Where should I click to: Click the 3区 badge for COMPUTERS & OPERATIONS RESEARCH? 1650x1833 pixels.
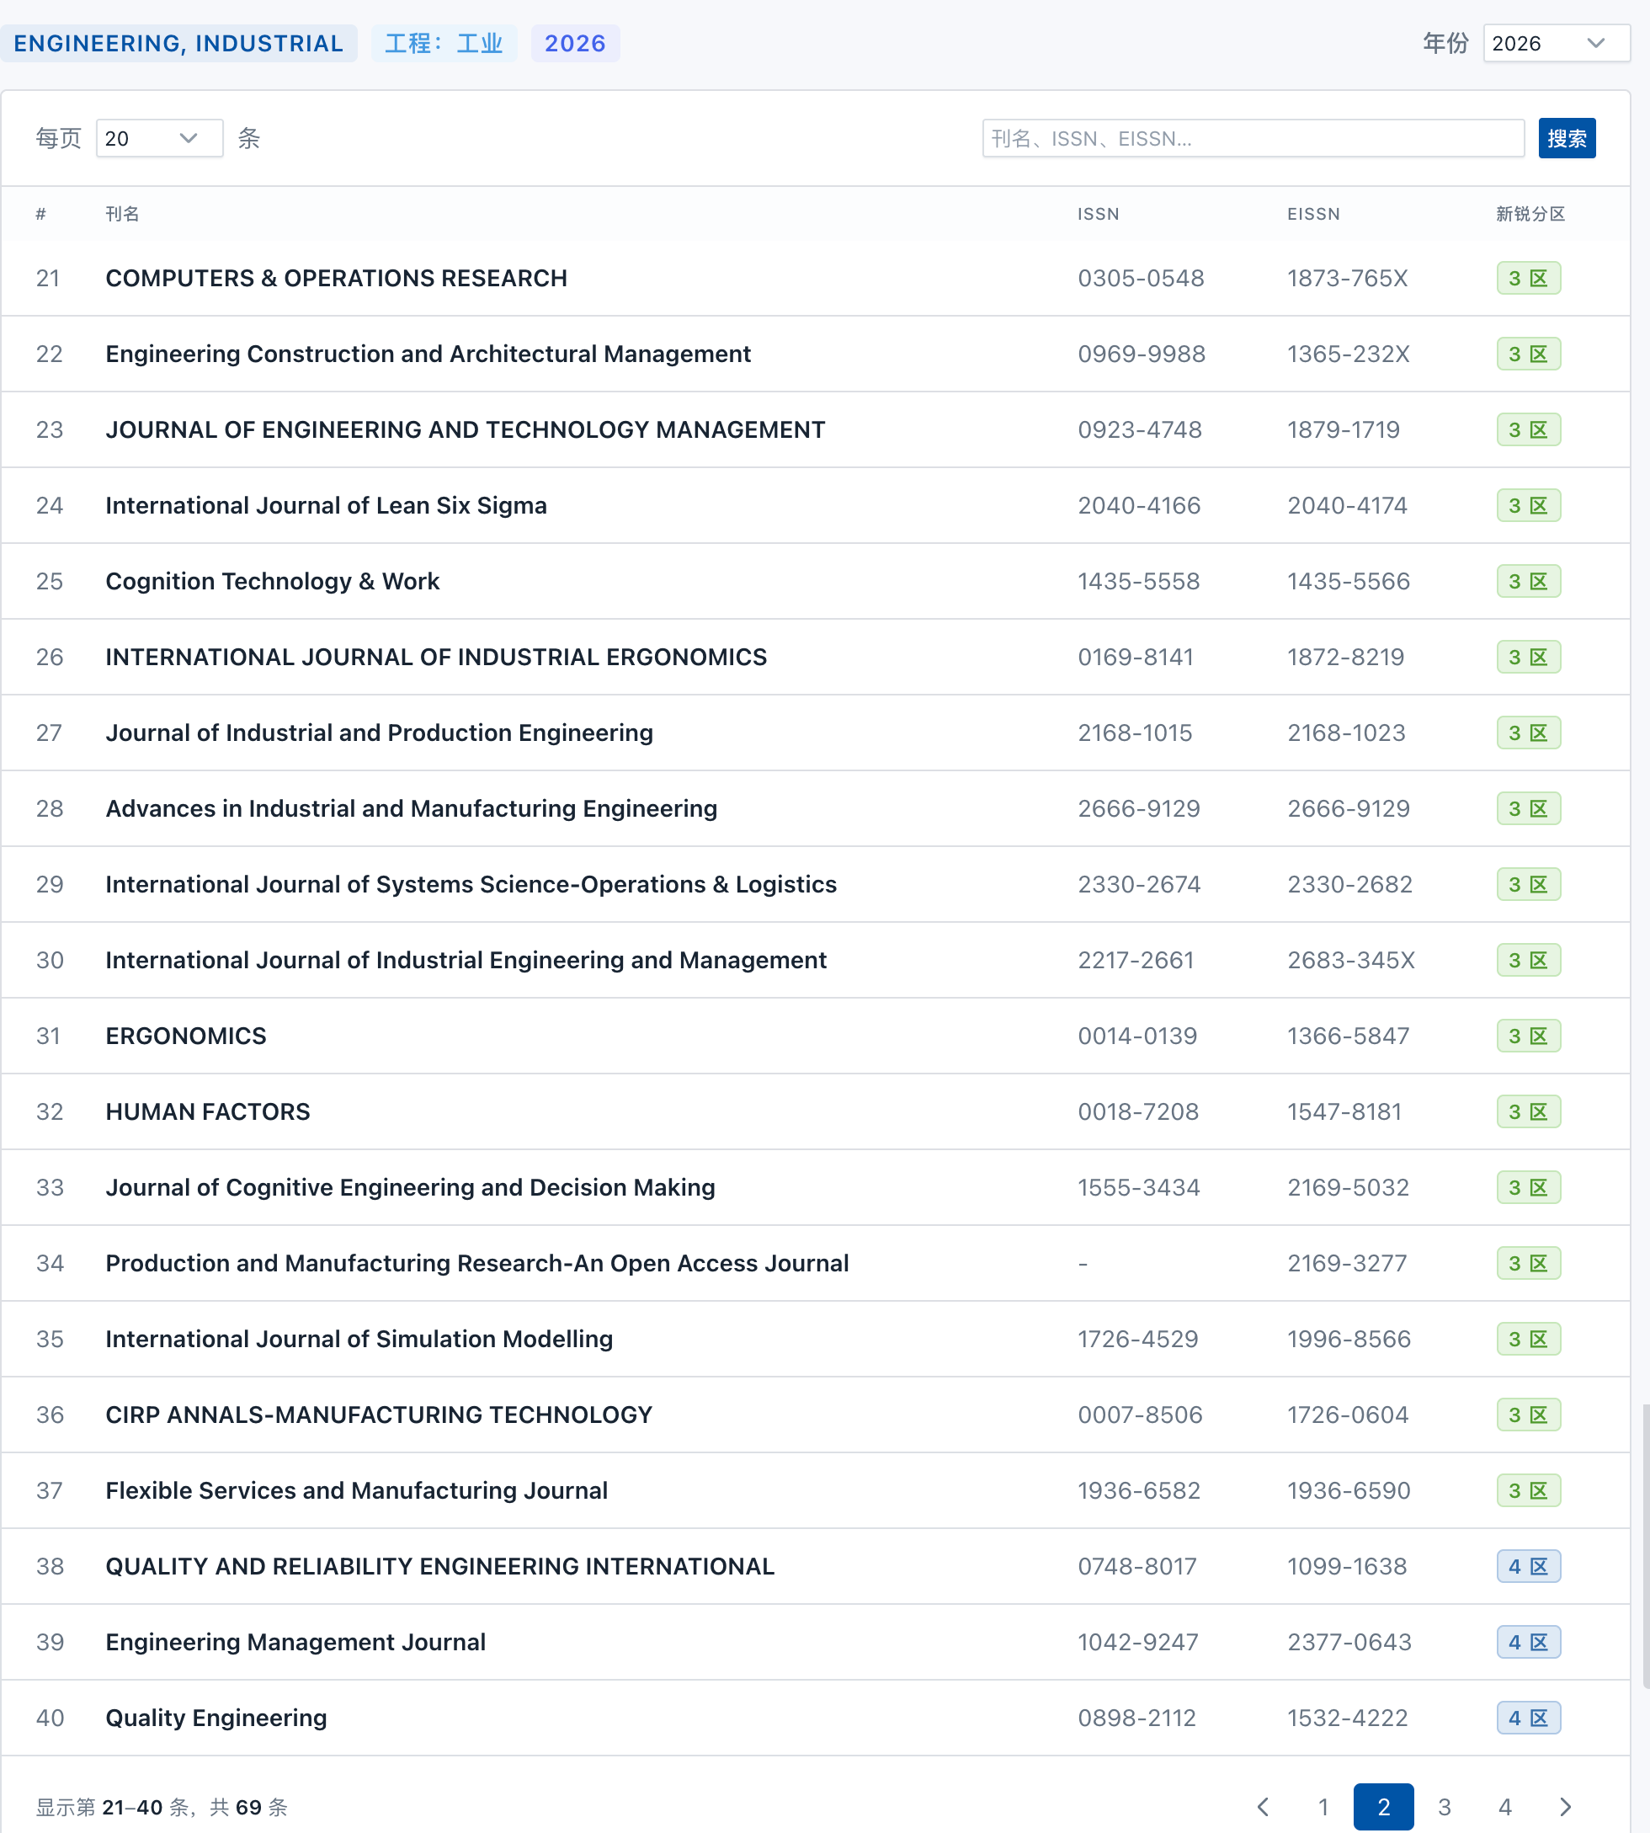(x=1529, y=279)
